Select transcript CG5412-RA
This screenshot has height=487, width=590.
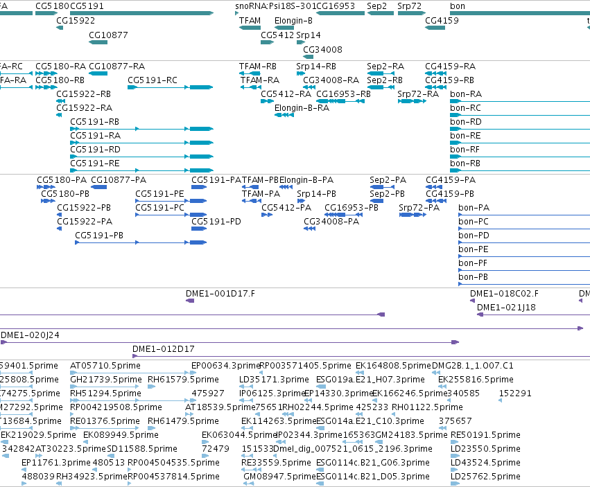pos(268,101)
